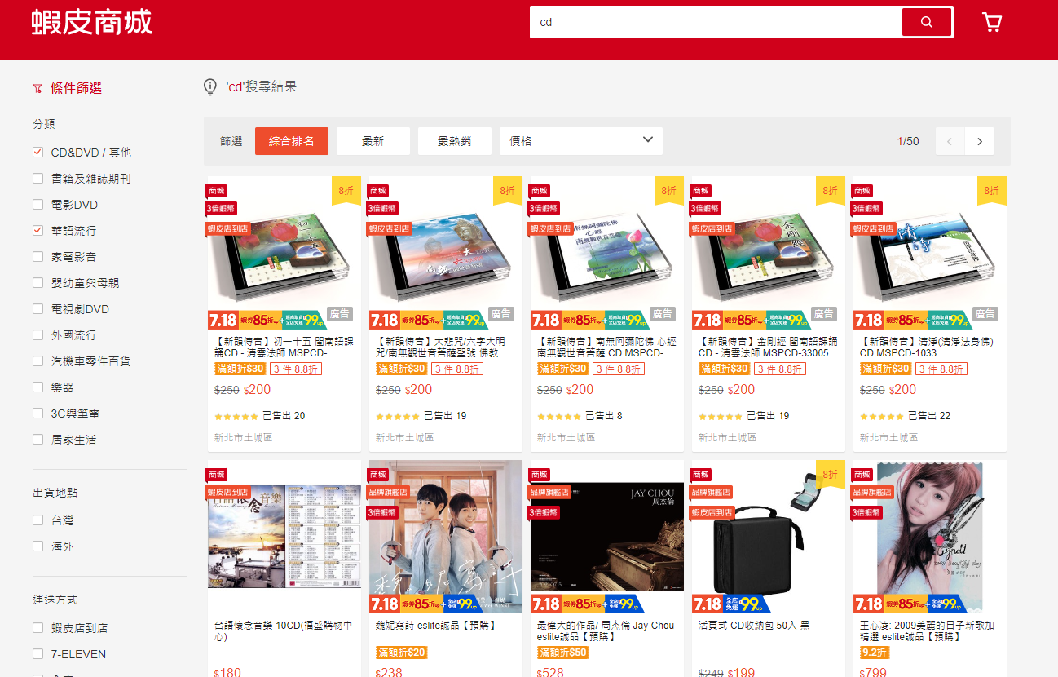1058x677 pixels.
Task: Enable the 居家生活 filter
Action: coord(37,440)
